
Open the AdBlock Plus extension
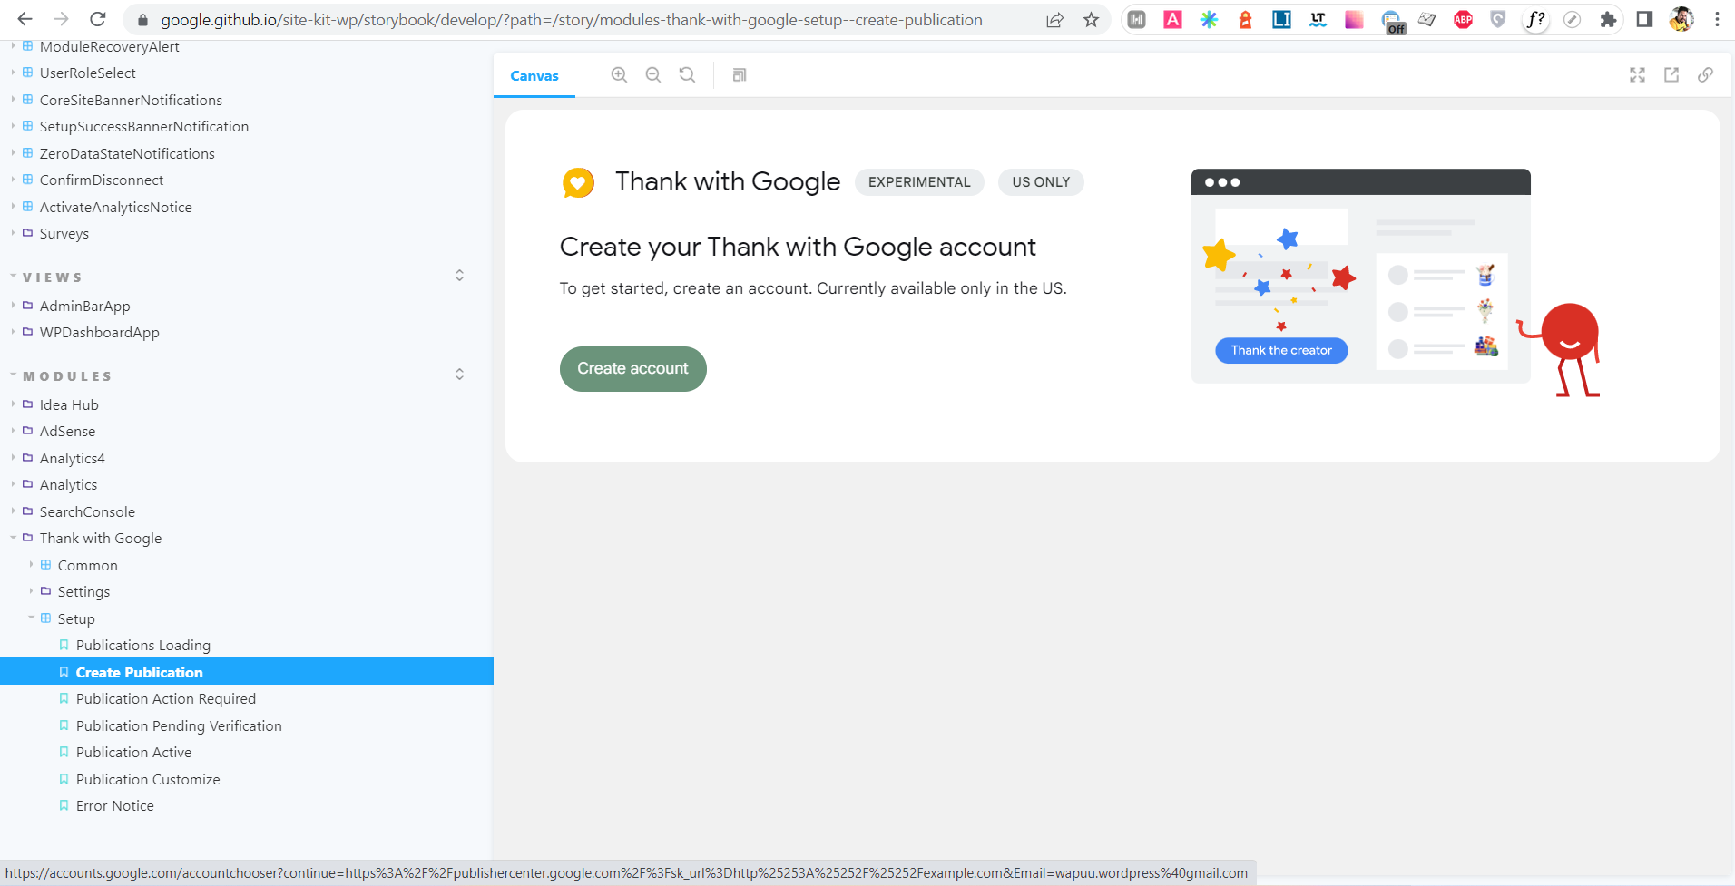[1463, 20]
